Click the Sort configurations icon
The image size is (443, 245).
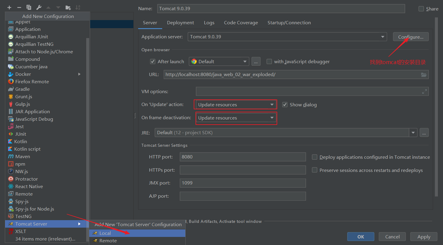click(78, 7)
